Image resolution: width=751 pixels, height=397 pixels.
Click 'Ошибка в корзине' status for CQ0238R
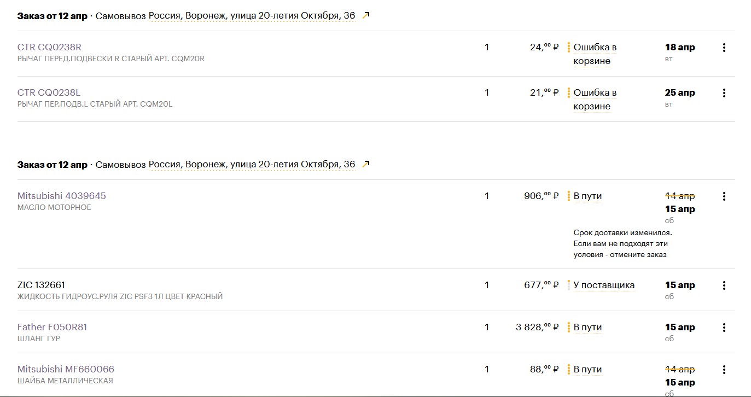coord(595,54)
